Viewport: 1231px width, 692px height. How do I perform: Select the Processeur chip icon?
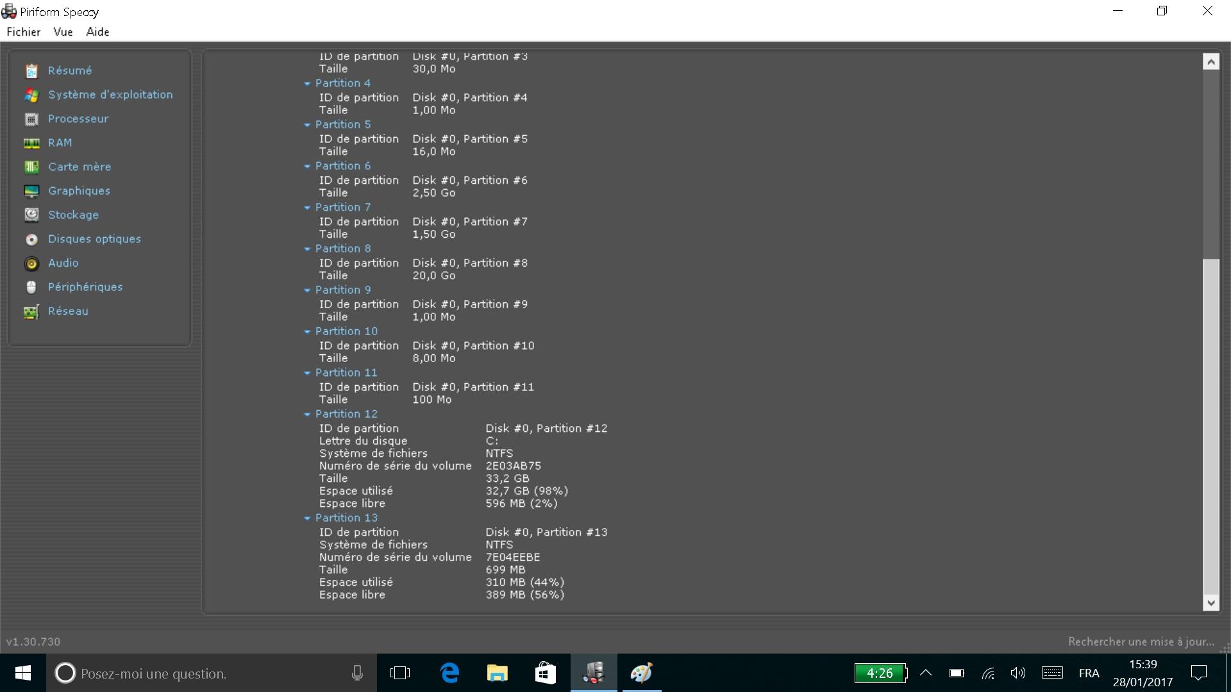[31, 119]
